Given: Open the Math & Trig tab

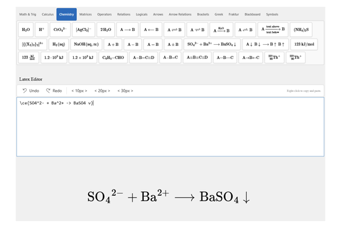Looking at the screenshot, I should [x=28, y=14].
